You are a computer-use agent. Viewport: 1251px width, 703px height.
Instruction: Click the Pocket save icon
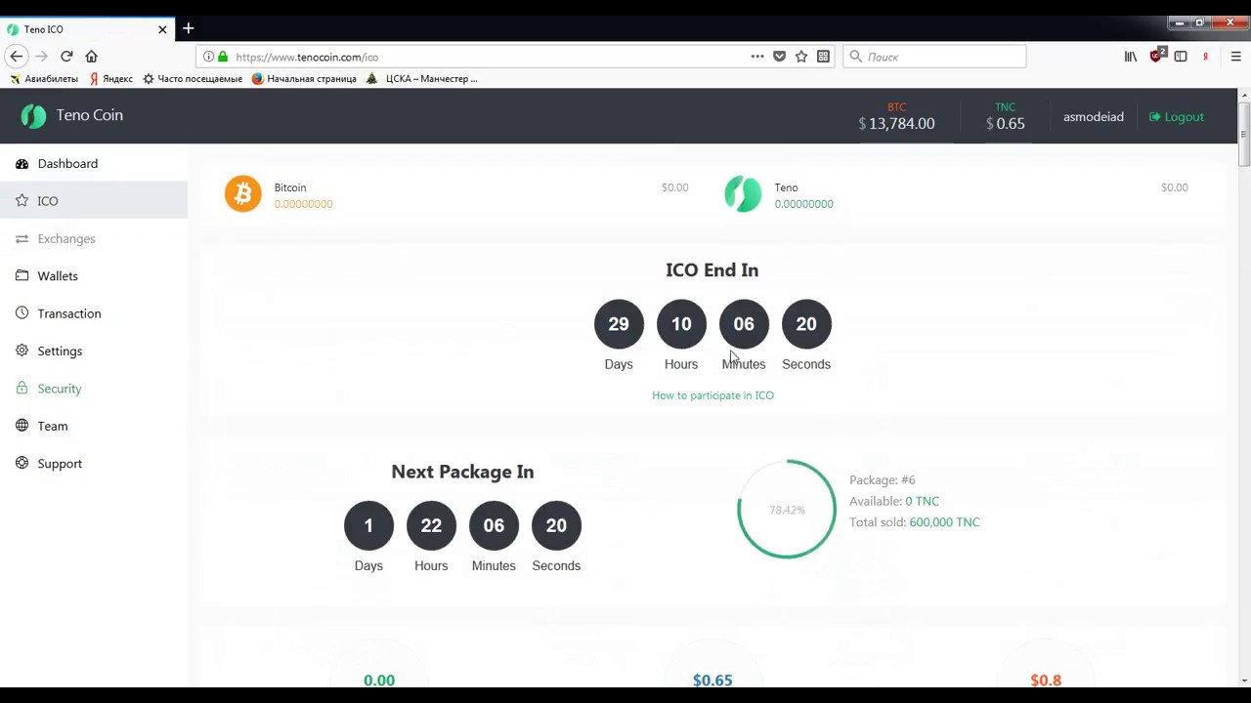[x=779, y=57]
